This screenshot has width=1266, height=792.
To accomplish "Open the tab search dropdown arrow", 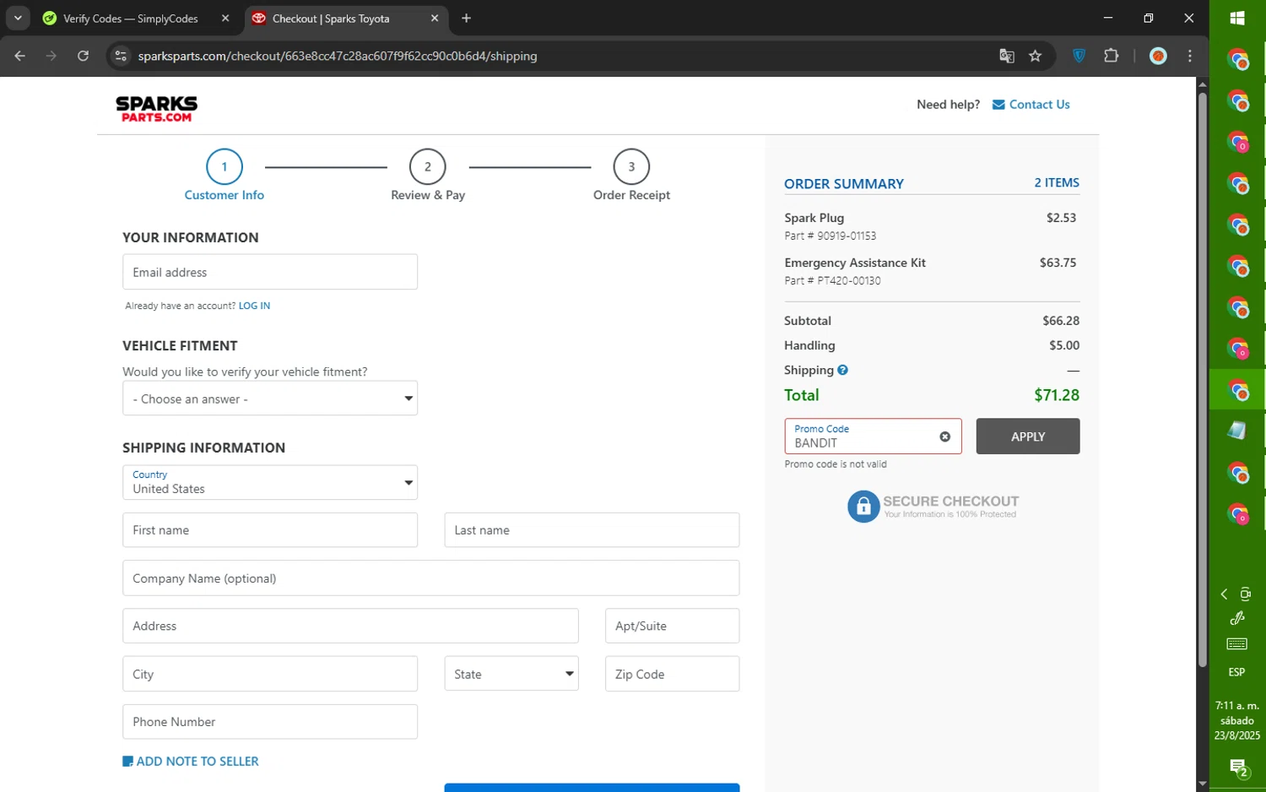I will (18, 18).
